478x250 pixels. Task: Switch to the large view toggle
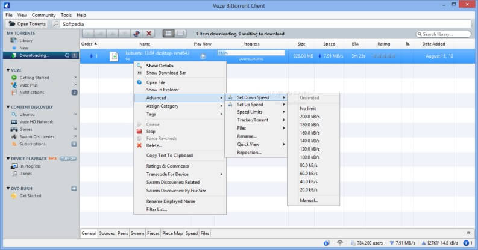click(180, 34)
